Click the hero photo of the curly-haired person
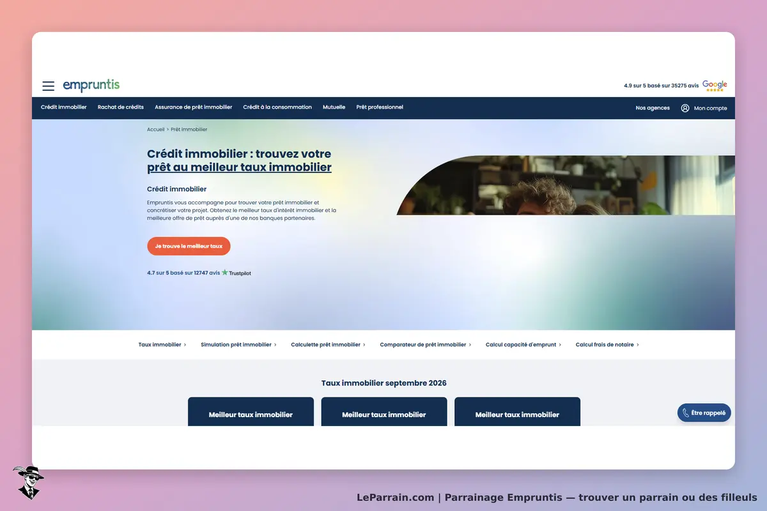The image size is (767, 511). click(x=566, y=185)
